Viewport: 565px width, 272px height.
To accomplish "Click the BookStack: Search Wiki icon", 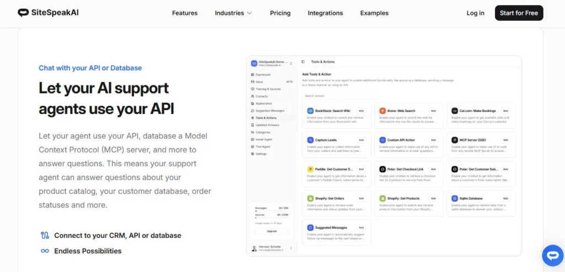I will click(x=310, y=111).
